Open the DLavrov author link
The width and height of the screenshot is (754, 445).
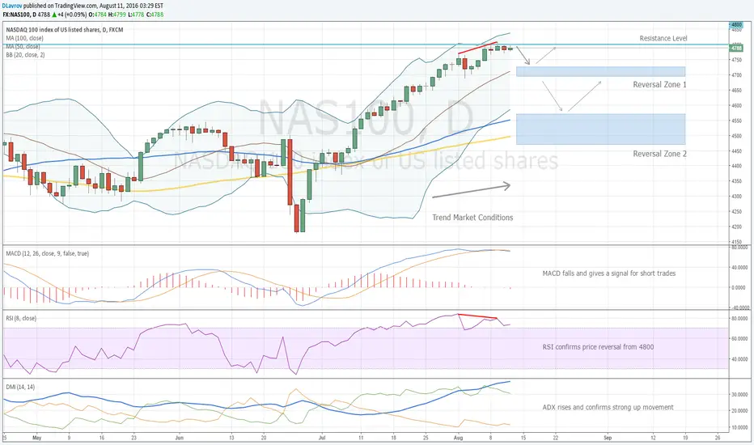pyautogui.click(x=12, y=6)
